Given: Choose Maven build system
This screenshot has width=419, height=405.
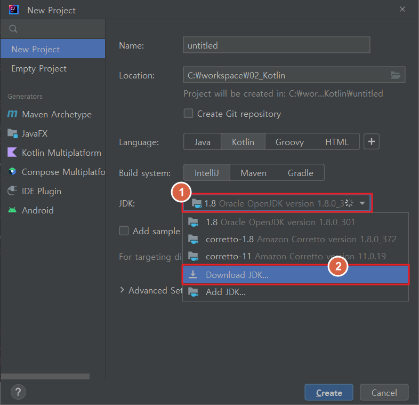Looking at the screenshot, I should 253,173.
